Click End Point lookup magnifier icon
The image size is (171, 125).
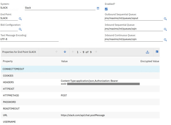pos(20,19)
